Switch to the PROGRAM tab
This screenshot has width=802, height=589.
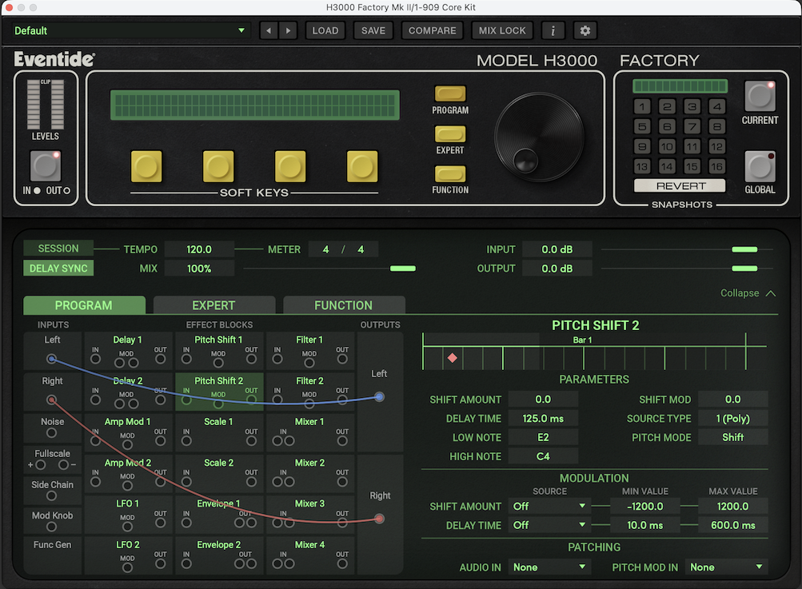click(x=84, y=305)
